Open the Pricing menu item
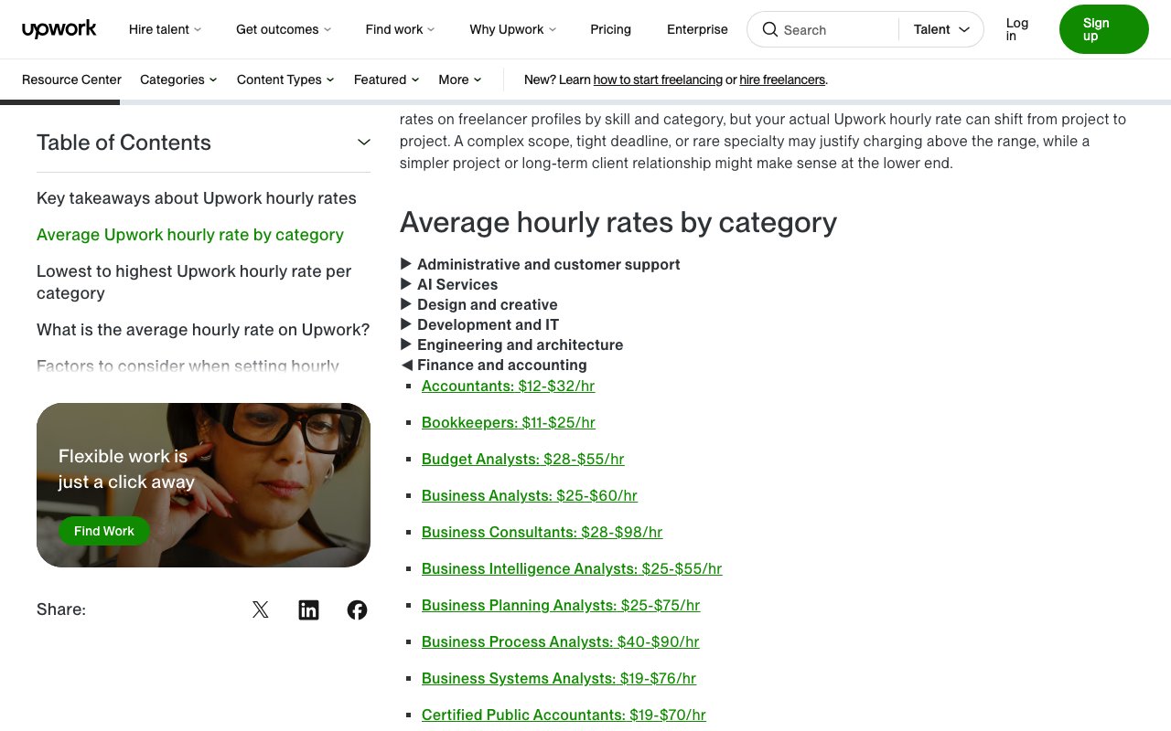Screen dimensions: 1171x731 [611, 29]
